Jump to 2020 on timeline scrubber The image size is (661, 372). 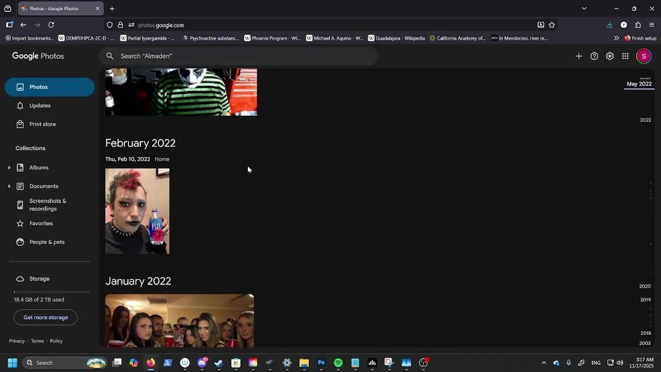[645, 286]
